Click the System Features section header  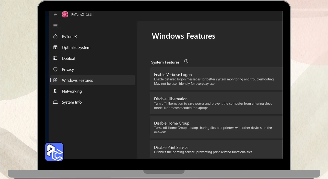[x=165, y=62]
